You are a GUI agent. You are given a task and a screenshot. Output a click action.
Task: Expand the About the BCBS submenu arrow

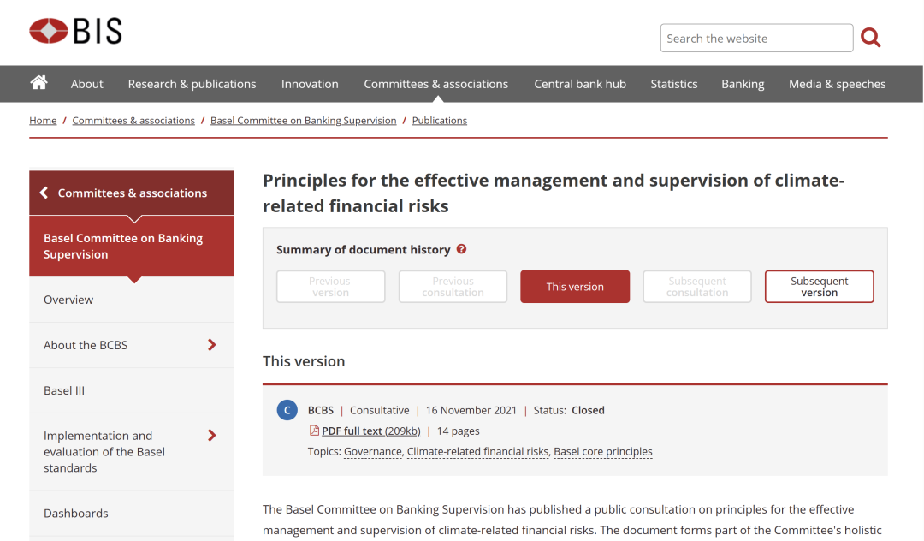(212, 345)
